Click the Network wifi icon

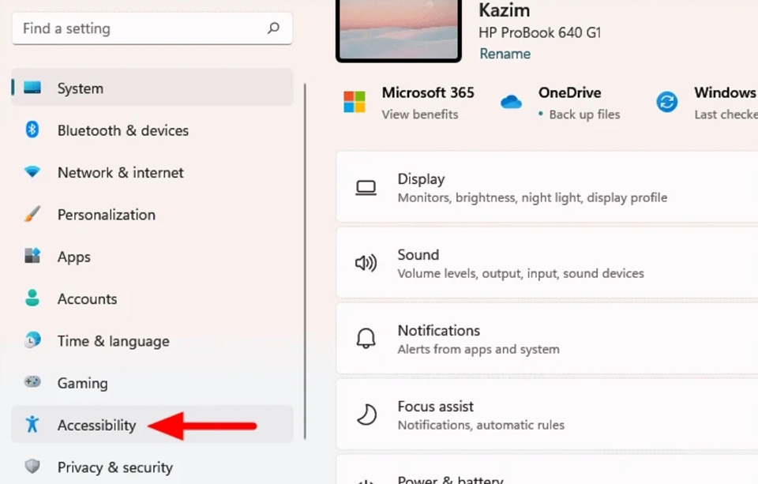pyautogui.click(x=32, y=171)
